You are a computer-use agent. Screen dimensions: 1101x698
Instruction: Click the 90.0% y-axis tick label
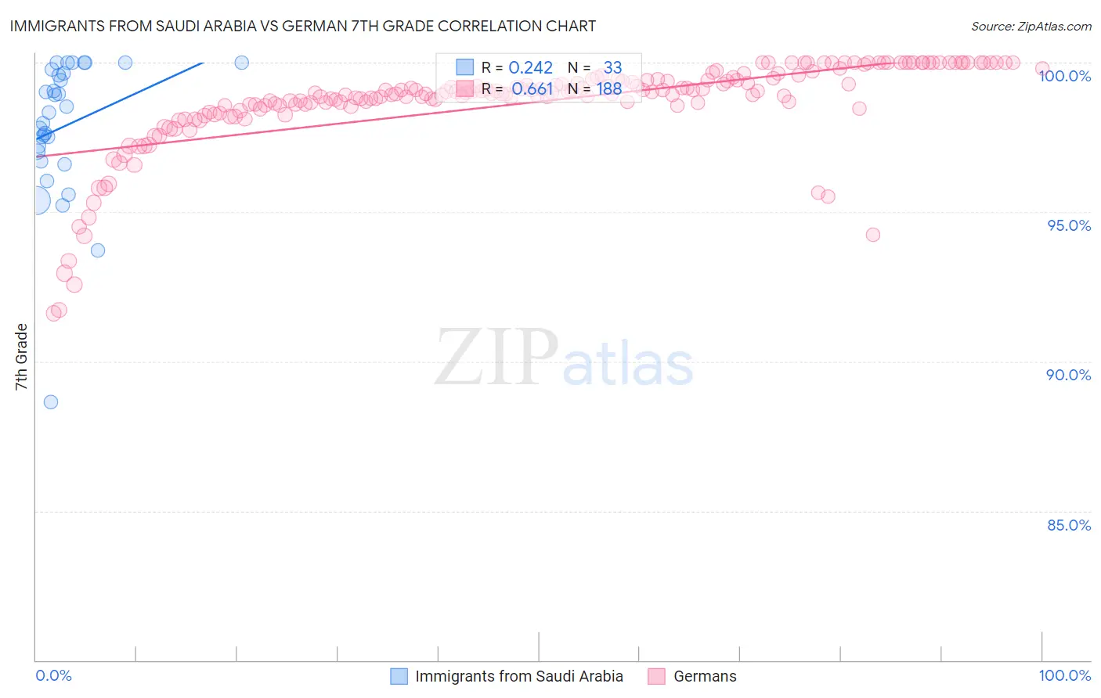pos(1069,375)
